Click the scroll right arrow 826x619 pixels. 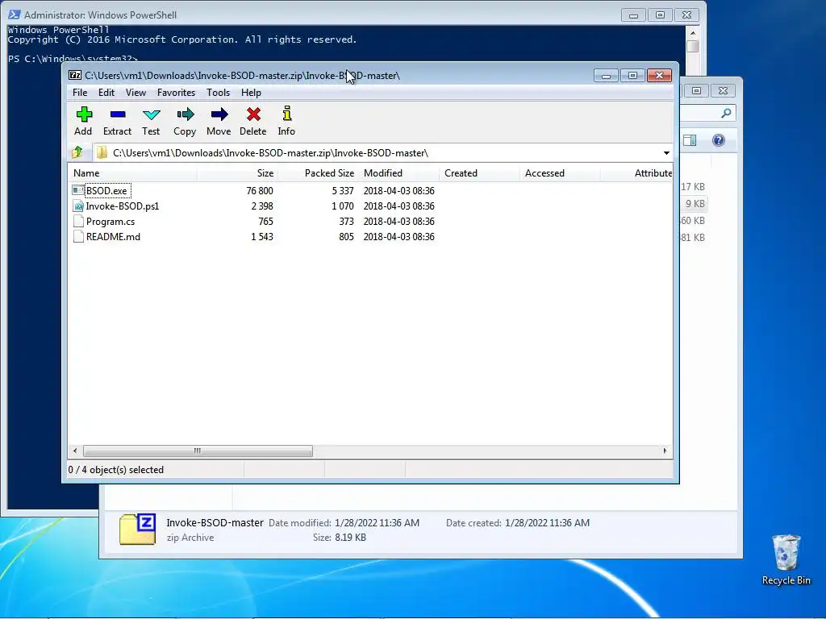click(x=665, y=451)
